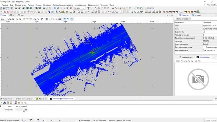
Task: Click the red X delete icon
Action: [x=71, y=8]
